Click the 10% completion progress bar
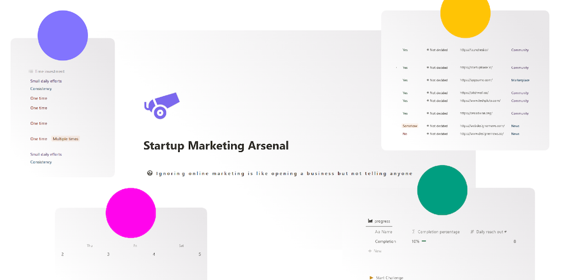The height and width of the screenshot is (280, 561). 424,241
